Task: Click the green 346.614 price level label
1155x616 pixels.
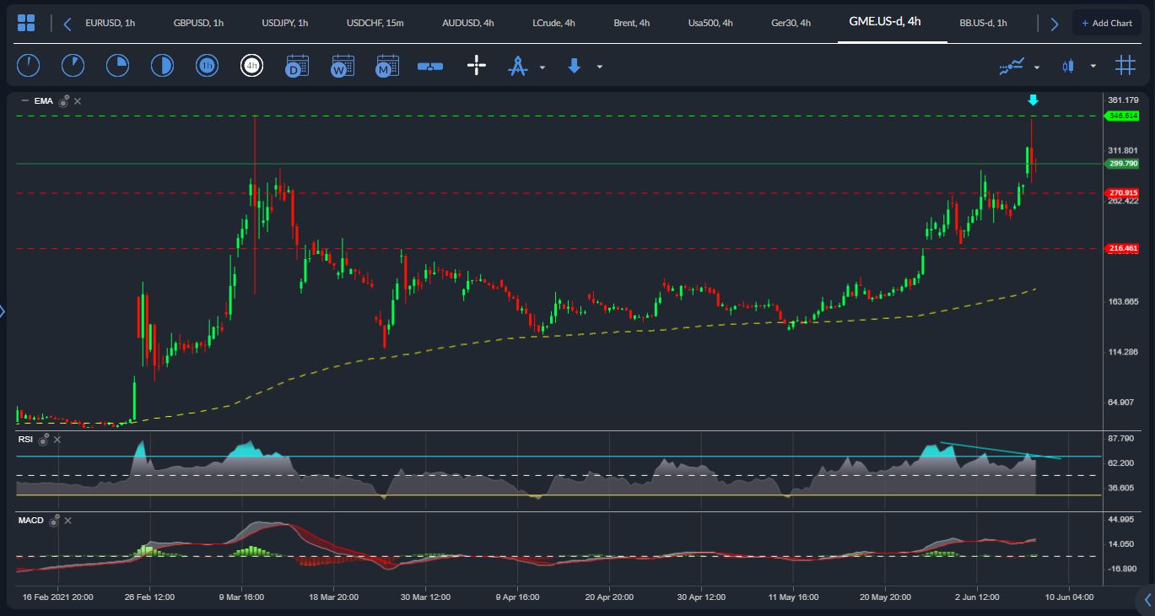Action: [1123, 116]
